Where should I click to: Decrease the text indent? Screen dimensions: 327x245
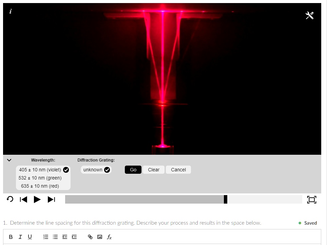[x=65, y=237]
